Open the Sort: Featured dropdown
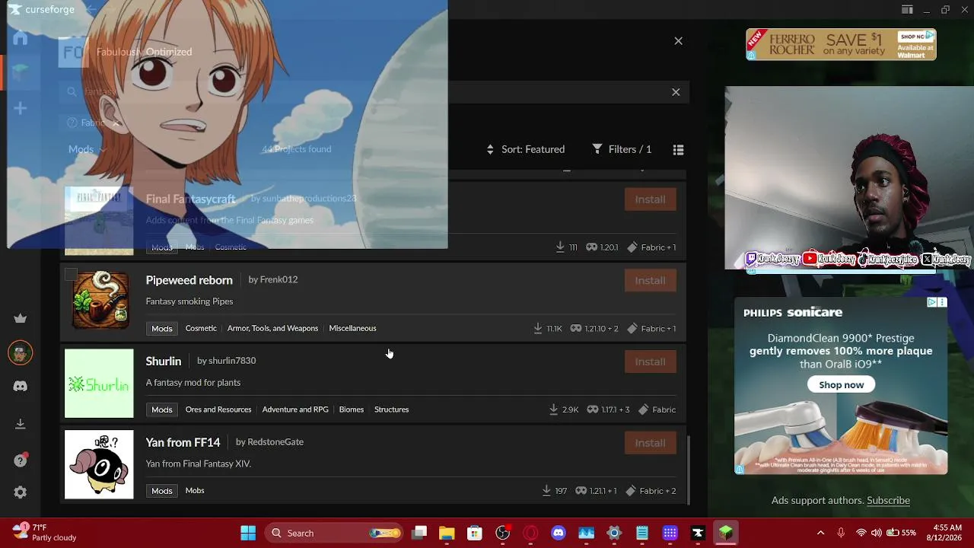 (526, 149)
